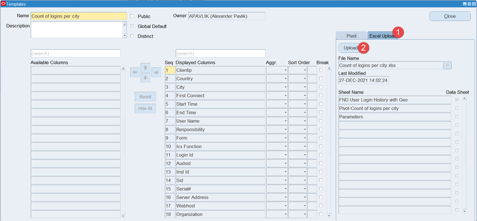This screenshot has height=221, width=477.
Task: Click the move-left arrow icon
Action: [x=135, y=72]
